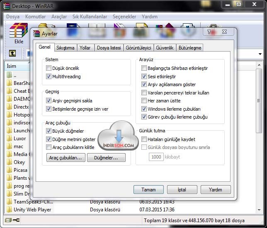
Task: Switch to the Güvenlik tab
Action: [165, 48]
